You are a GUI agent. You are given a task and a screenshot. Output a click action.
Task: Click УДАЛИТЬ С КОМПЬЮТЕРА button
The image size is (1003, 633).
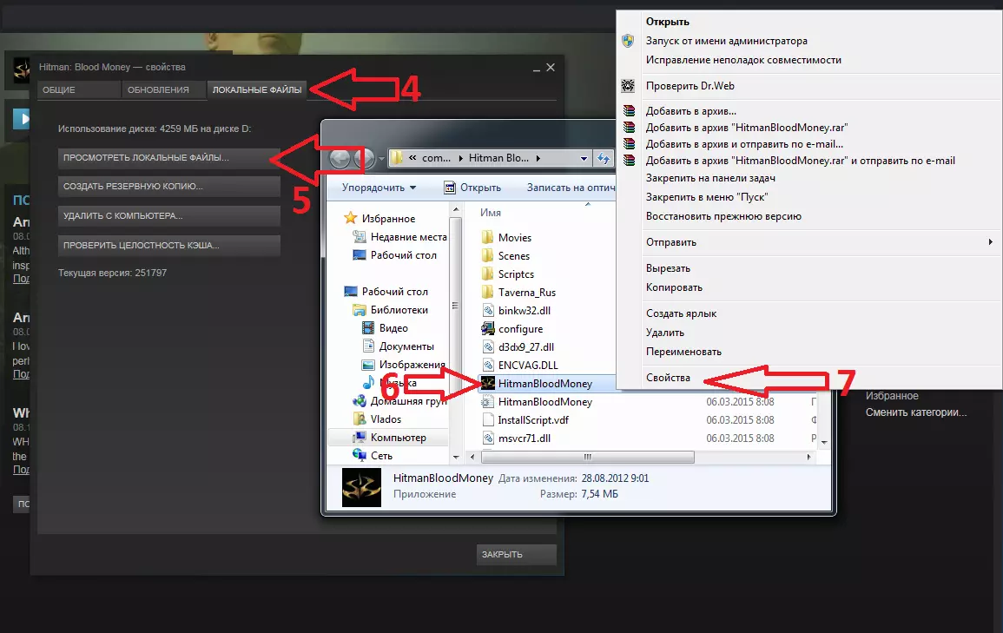(x=168, y=216)
